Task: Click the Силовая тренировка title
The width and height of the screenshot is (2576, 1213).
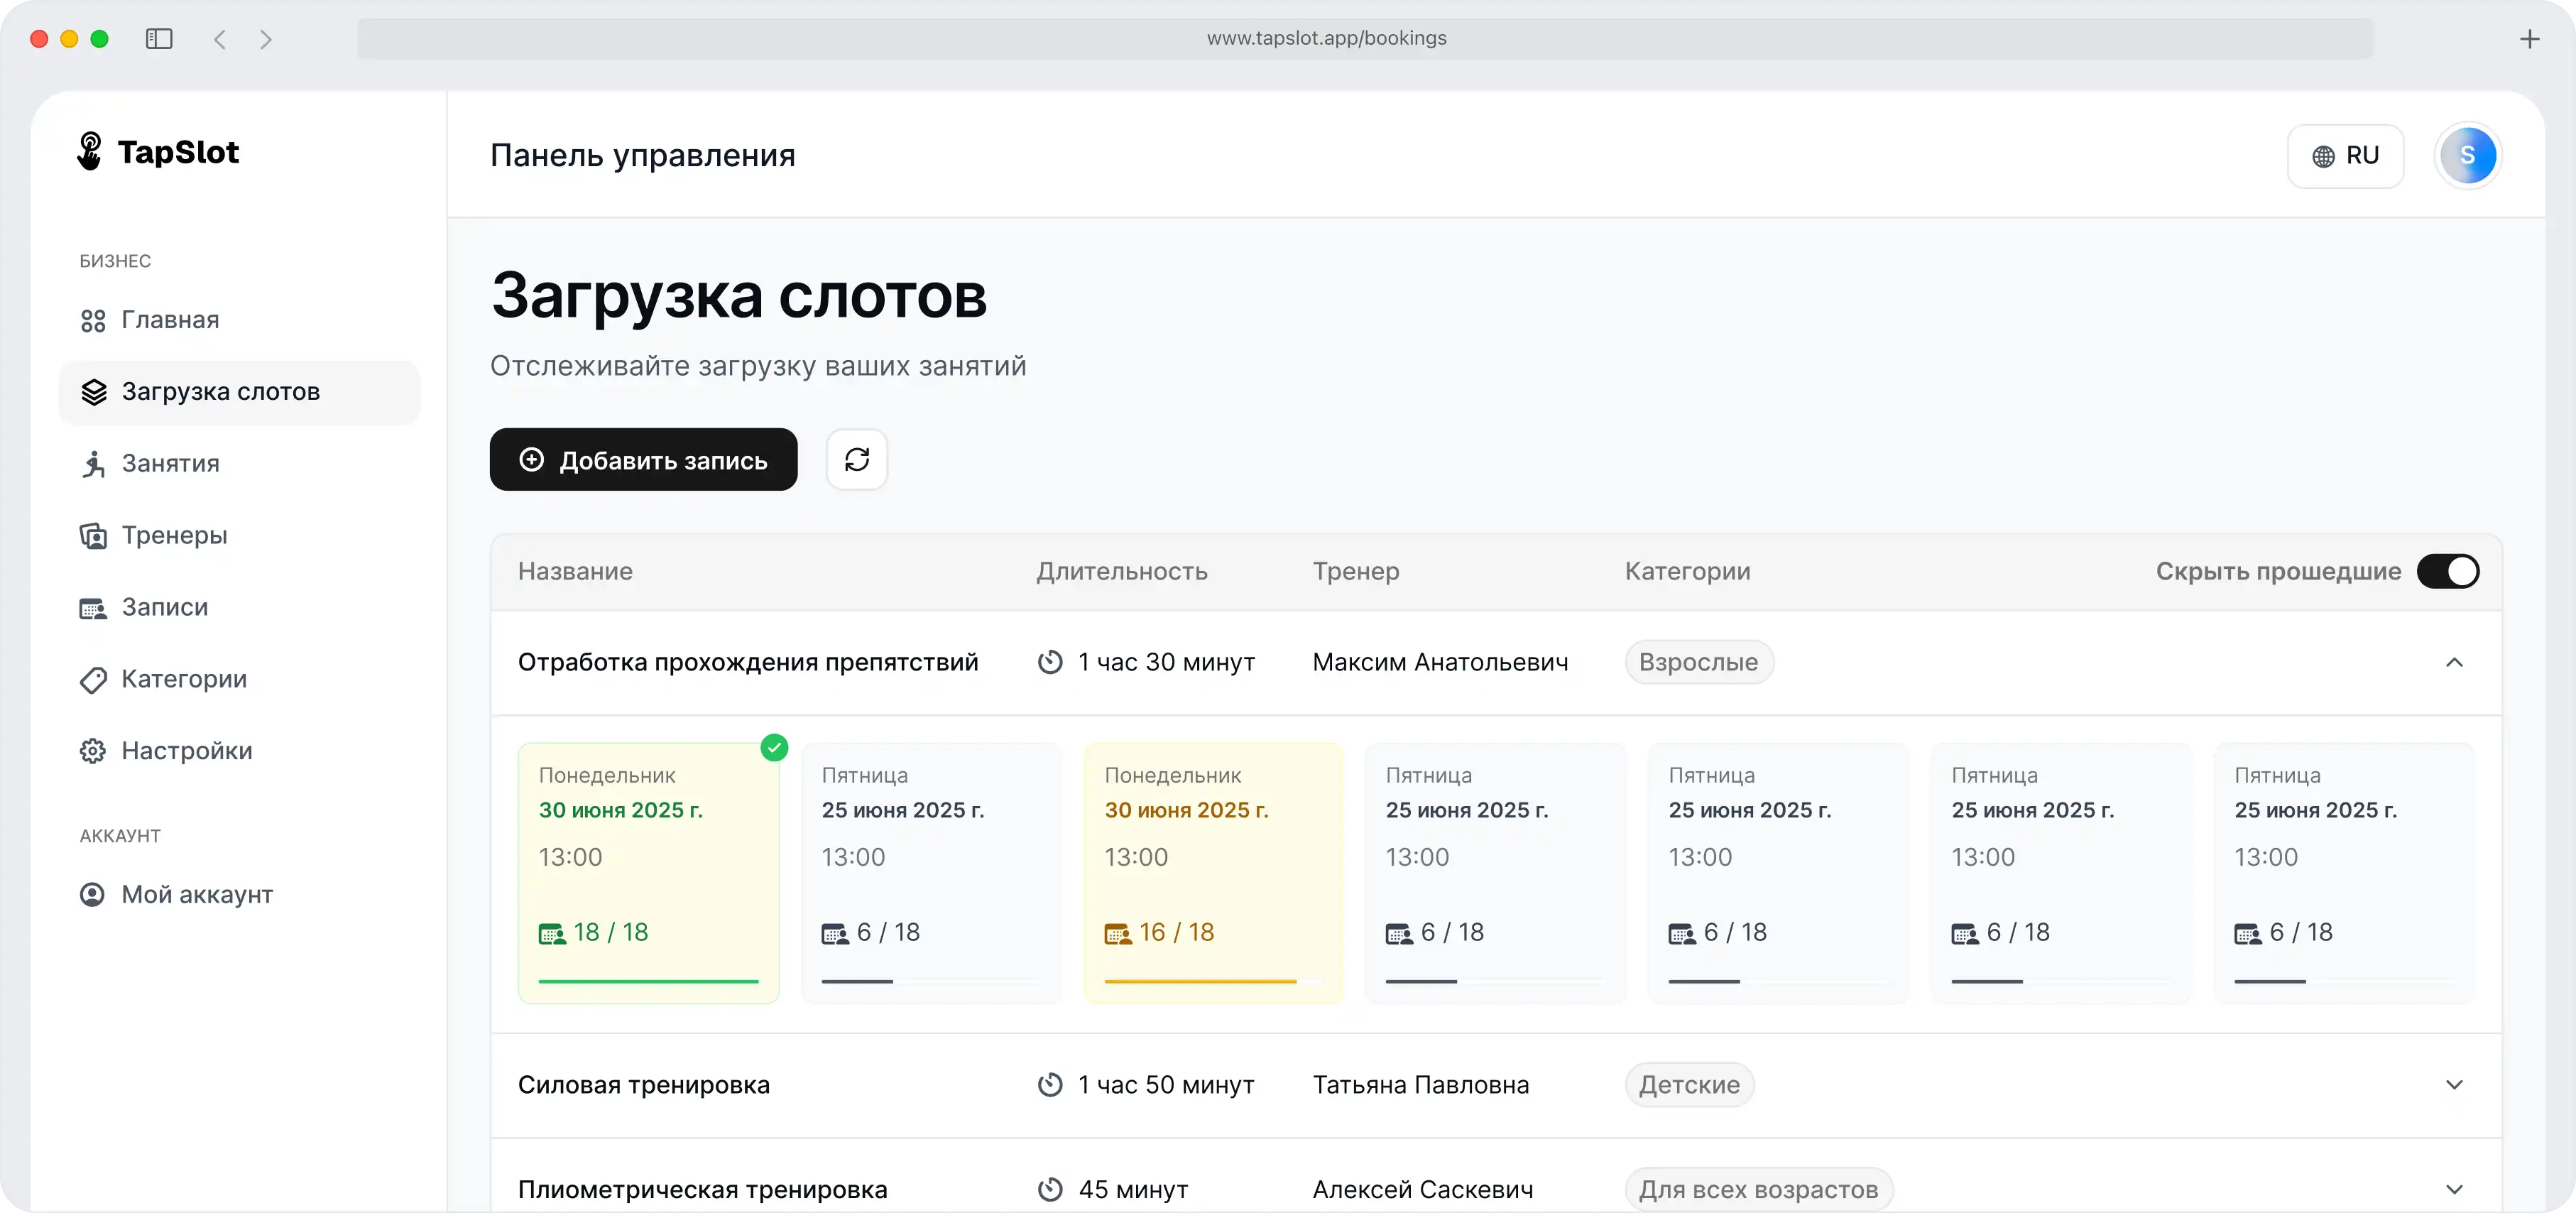Action: coord(644,1085)
